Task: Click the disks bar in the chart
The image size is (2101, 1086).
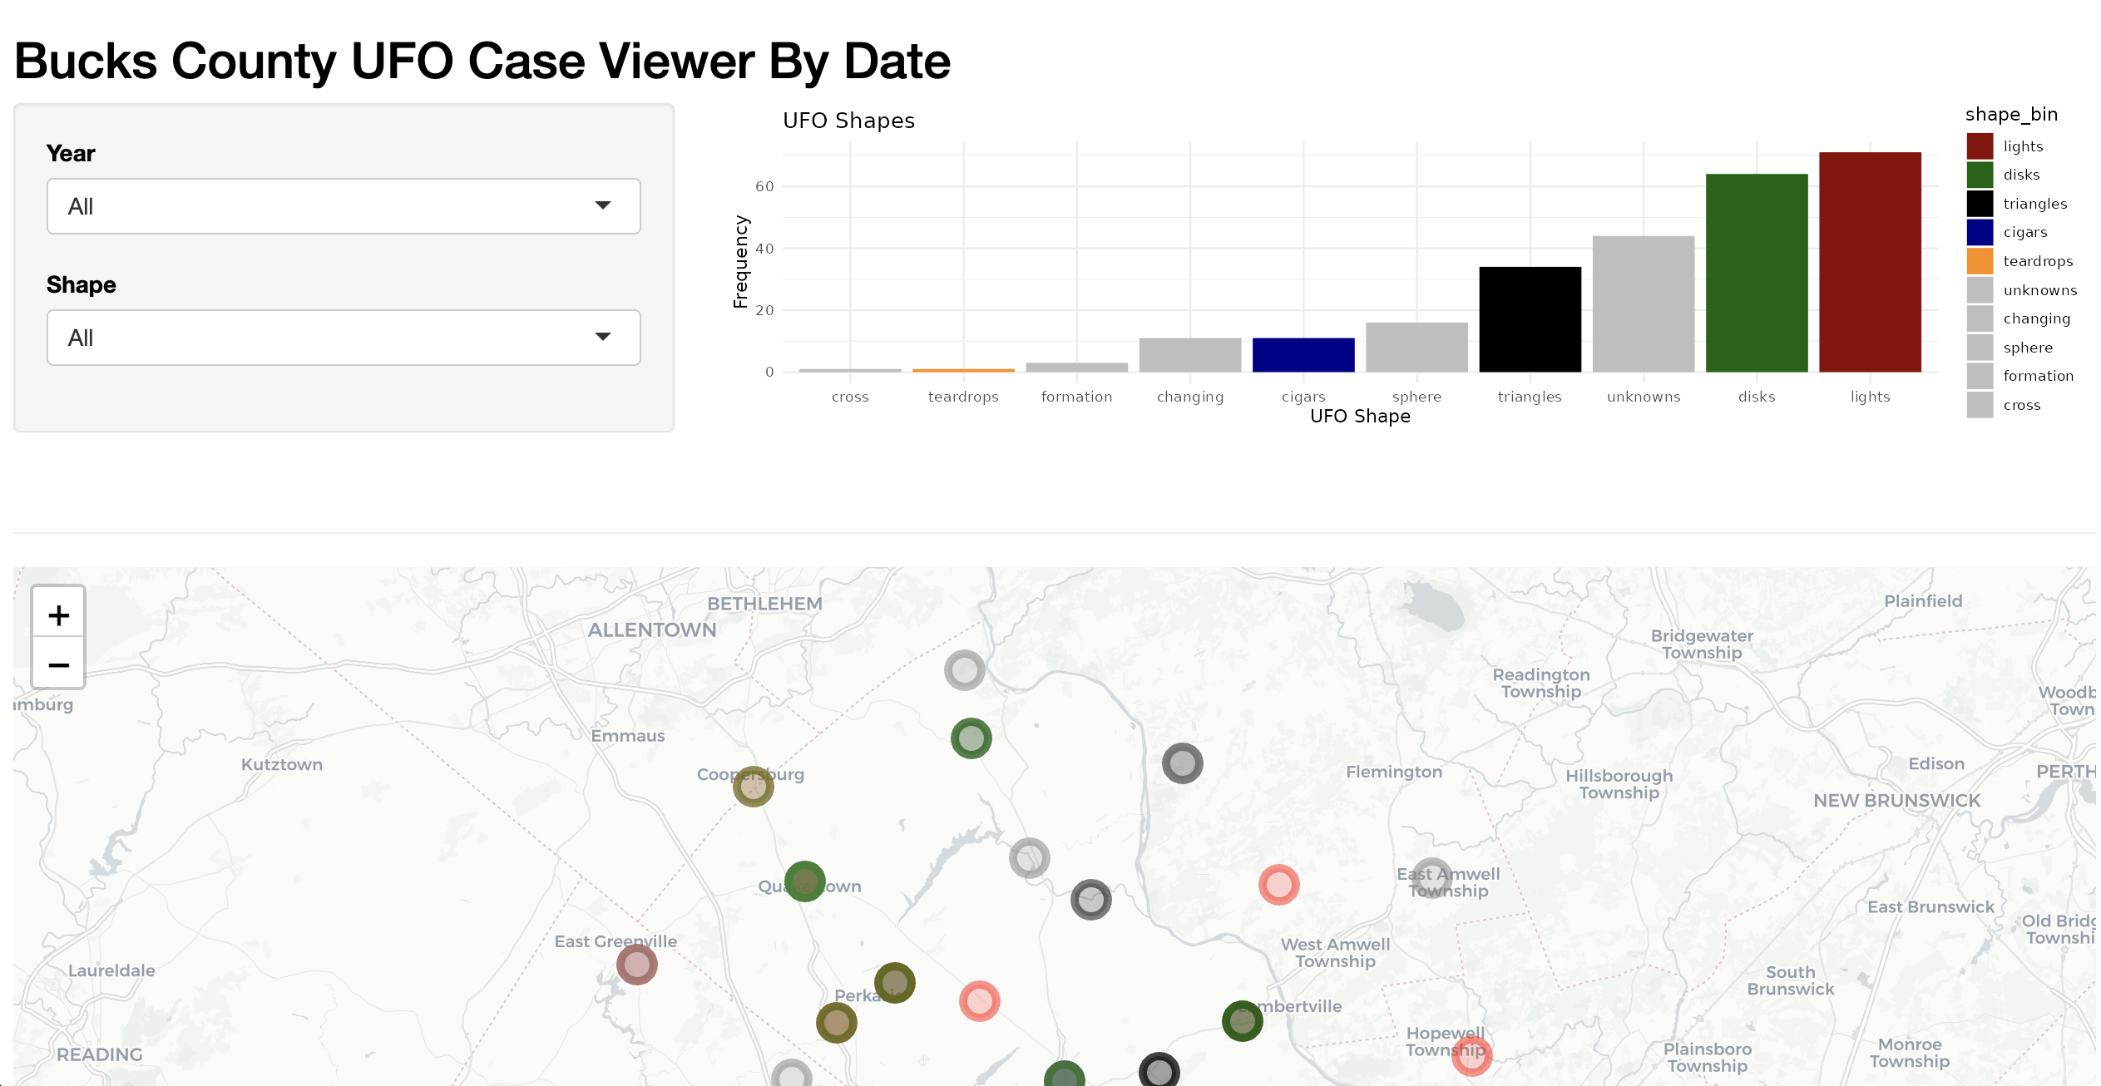Action: click(x=1757, y=273)
